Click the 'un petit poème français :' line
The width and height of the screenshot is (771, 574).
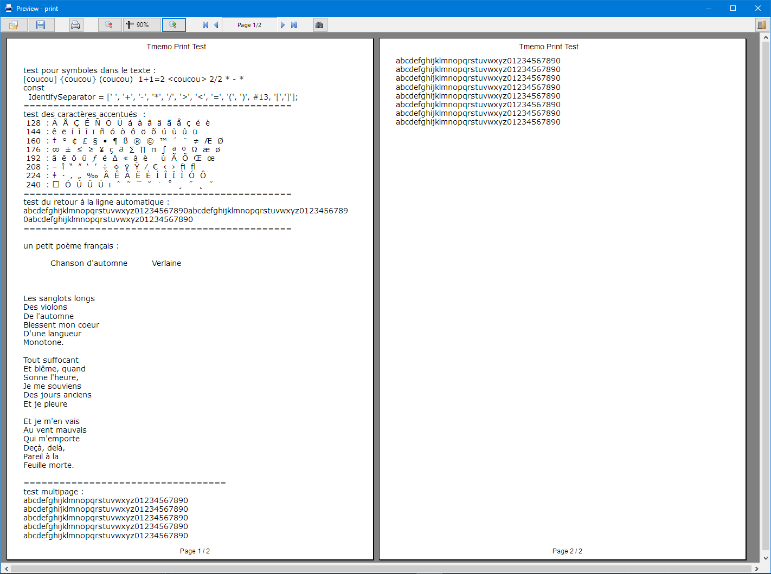[x=71, y=246]
